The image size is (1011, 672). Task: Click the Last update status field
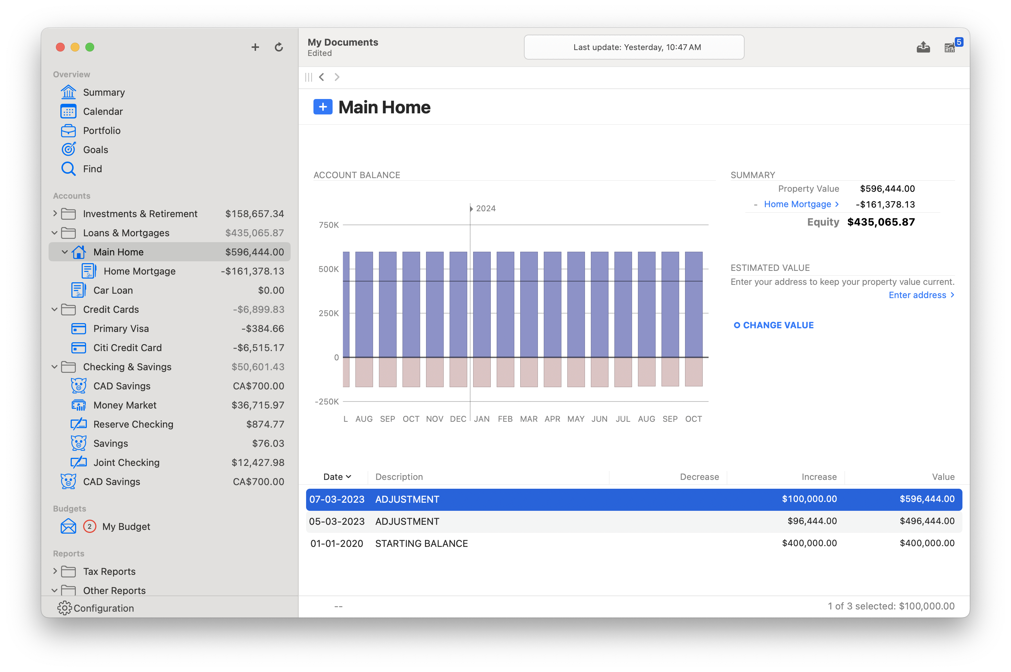pos(634,47)
